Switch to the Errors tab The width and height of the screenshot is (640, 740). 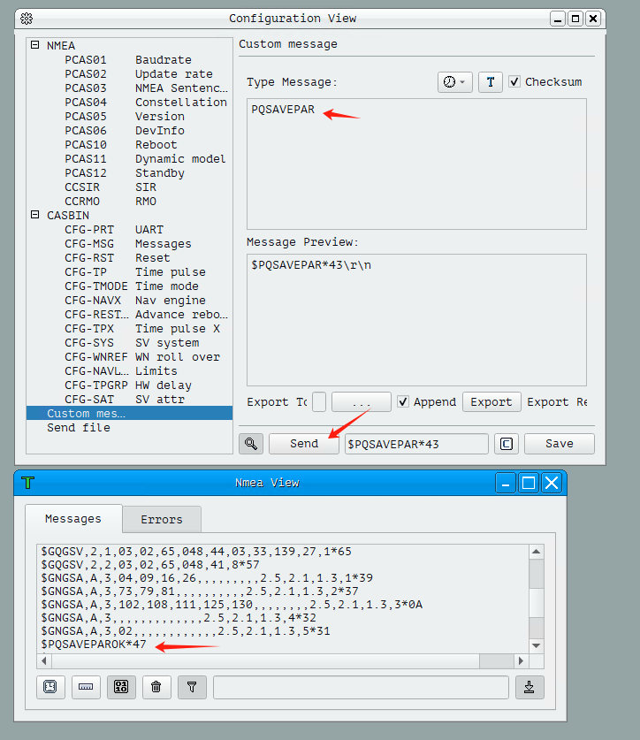162,519
